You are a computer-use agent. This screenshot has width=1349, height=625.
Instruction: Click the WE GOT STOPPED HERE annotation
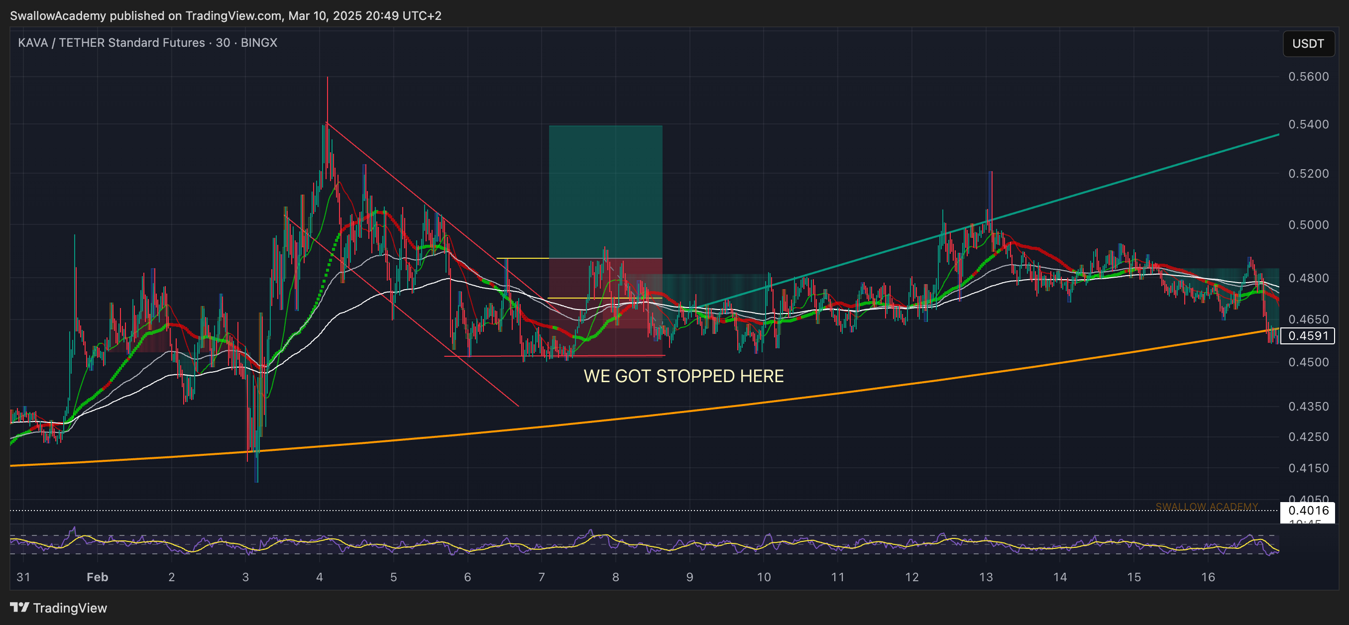click(x=683, y=376)
